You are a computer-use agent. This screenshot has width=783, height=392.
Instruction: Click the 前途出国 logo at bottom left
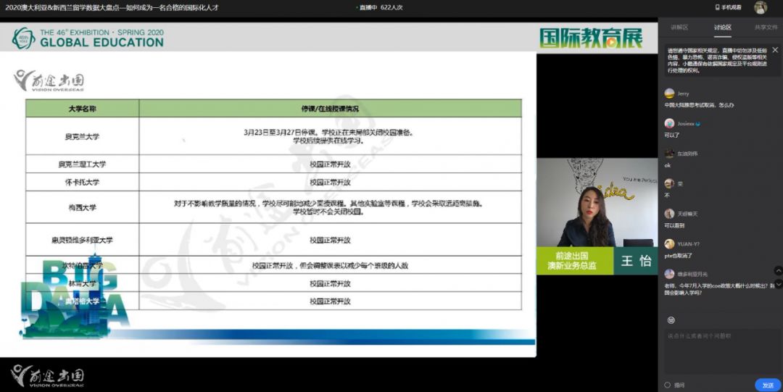point(47,377)
